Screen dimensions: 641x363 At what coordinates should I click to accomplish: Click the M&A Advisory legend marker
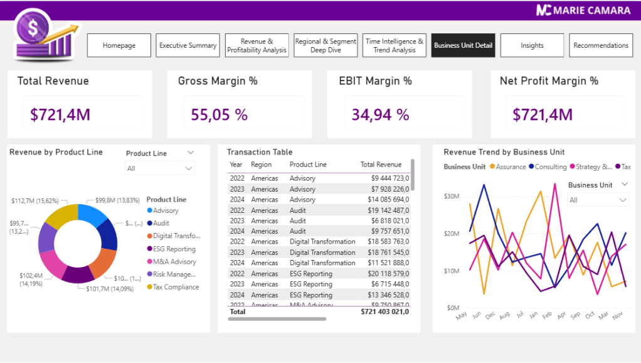[150, 262]
